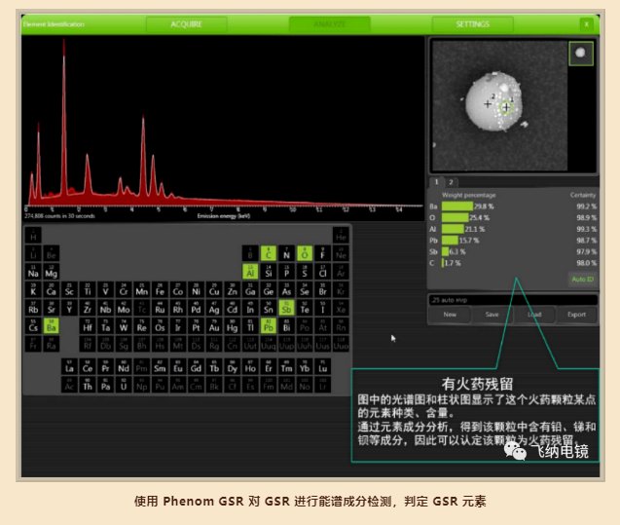
Task: Select the particle image thumbnail
Action: (x=581, y=54)
